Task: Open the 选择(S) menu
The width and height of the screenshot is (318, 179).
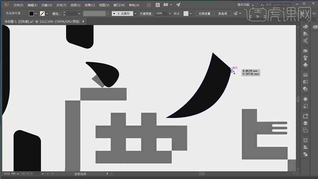Action: (x=75, y=5)
